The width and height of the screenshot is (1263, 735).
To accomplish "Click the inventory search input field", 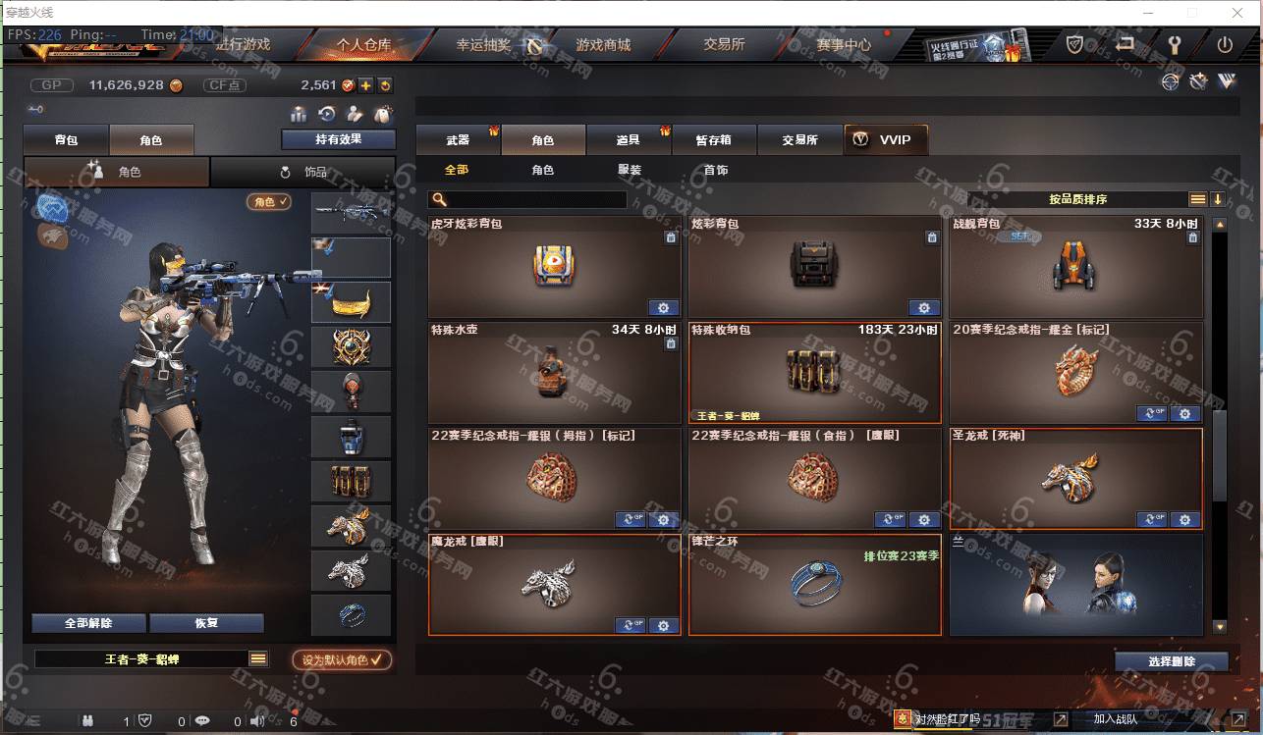I will pos(528,199).
